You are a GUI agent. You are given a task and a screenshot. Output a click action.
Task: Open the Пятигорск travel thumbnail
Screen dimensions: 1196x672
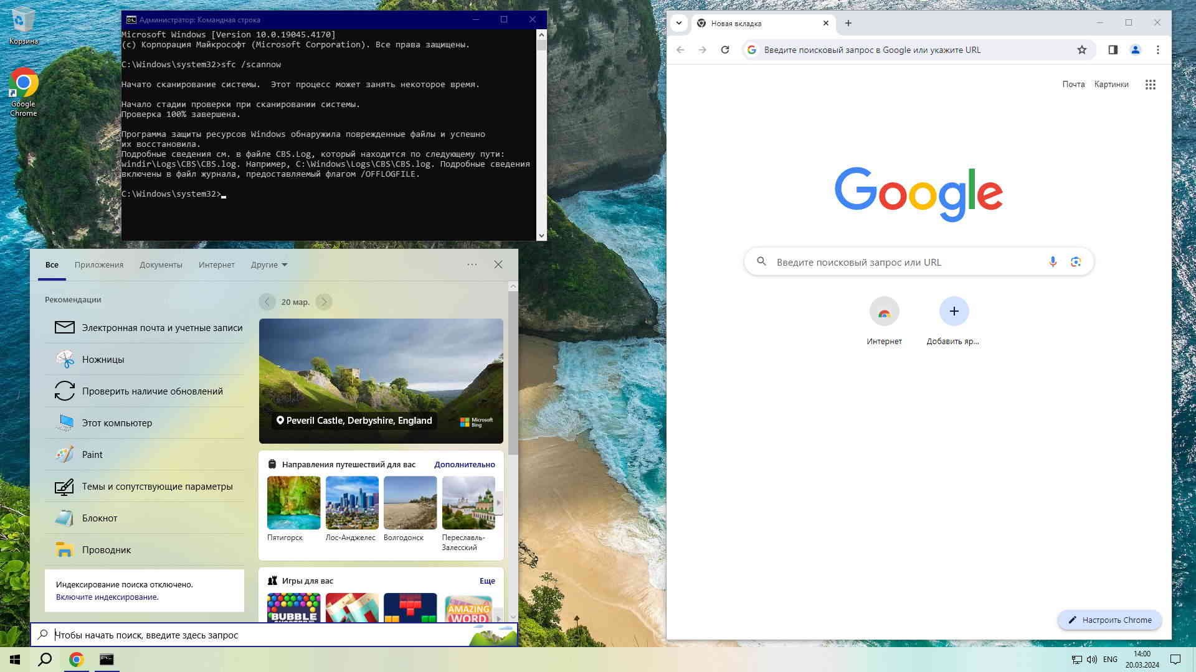293,503
